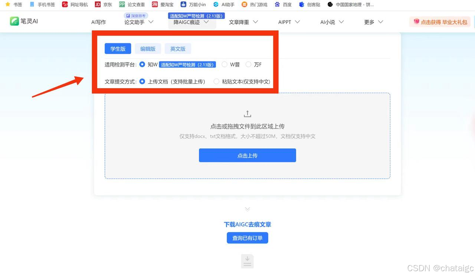Open the AI写作 navigation item

[x=99, y=22]
